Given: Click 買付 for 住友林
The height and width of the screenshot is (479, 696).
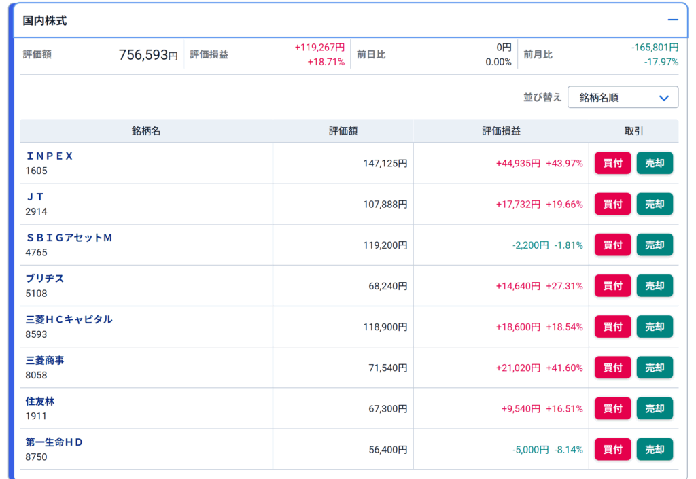Looking at the screenshot, I should [x=612, y=408].
